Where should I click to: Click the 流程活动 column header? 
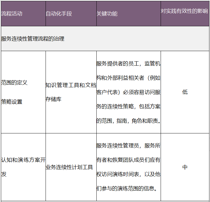[x=12, y=14]
